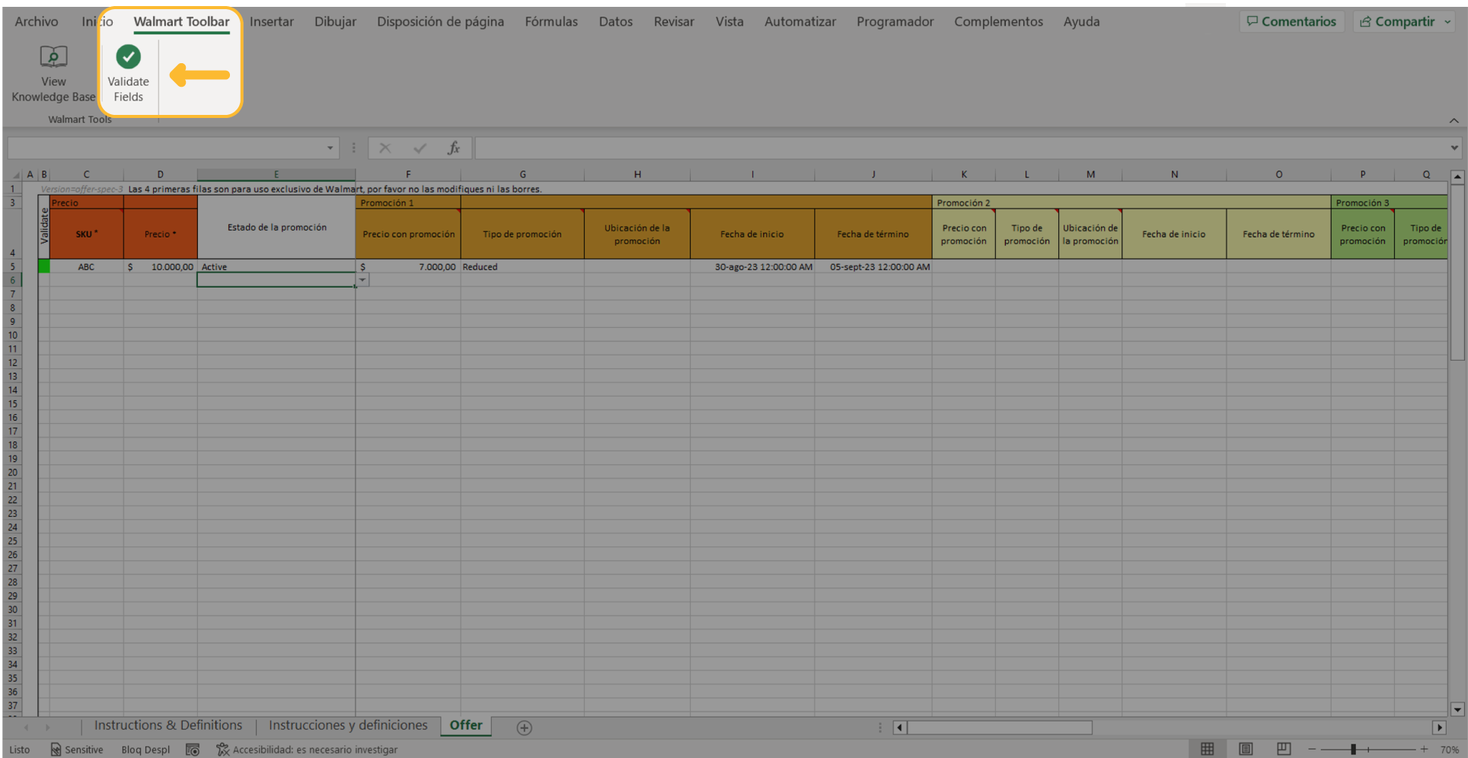
Task: Switch to Instrucciones y definiciones sheet
Action: [x=348, y=725]
